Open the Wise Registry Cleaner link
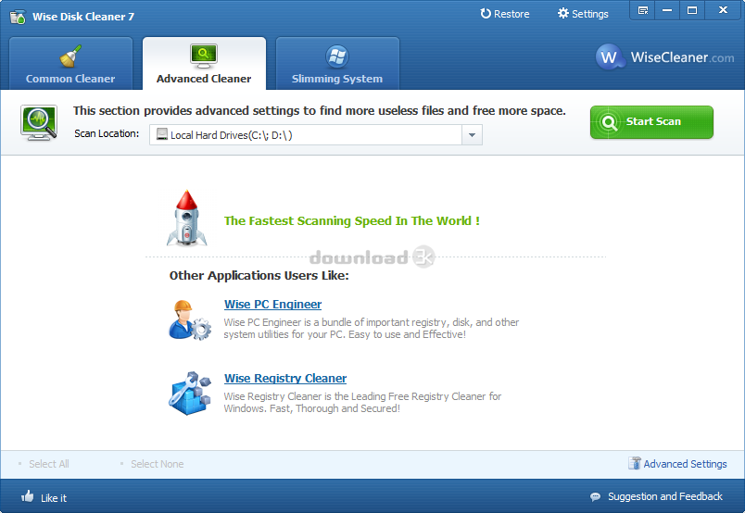Viewport: 745px width, 513px height. 285,379
